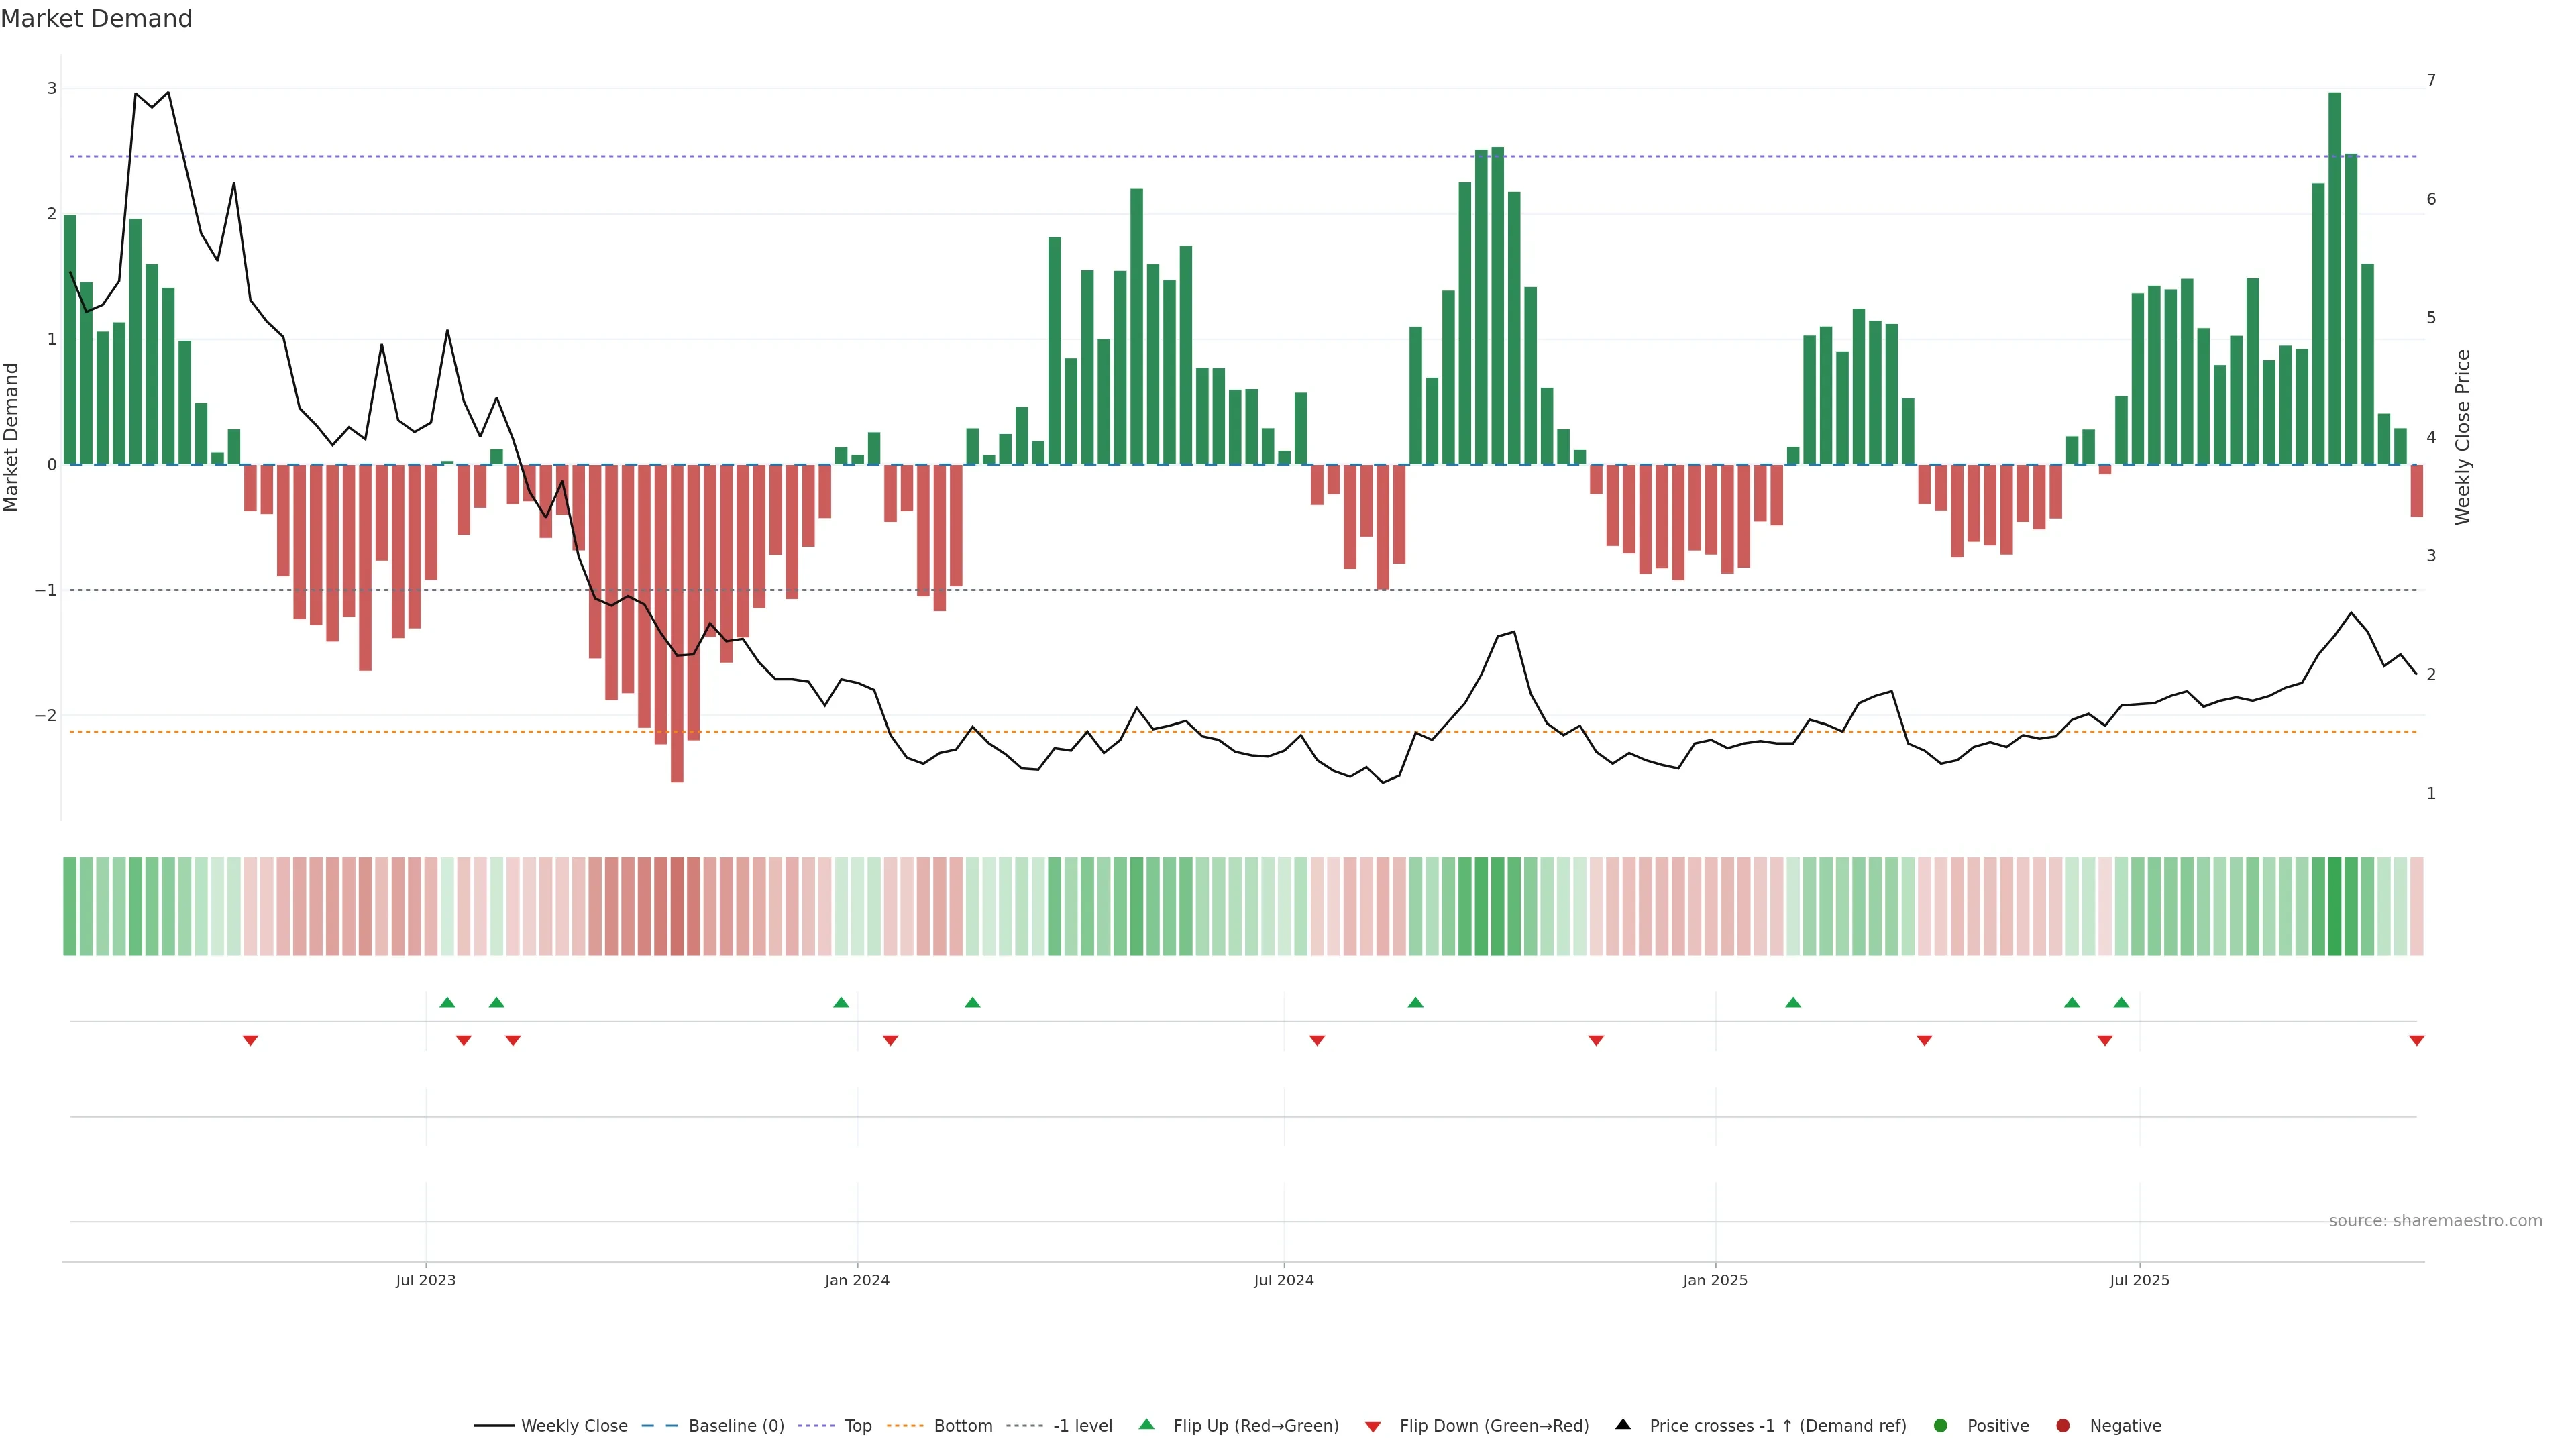Click the Jul 2025 x-axis label
The width and height of the screenshot is (2576, 1449).
2139,1280
